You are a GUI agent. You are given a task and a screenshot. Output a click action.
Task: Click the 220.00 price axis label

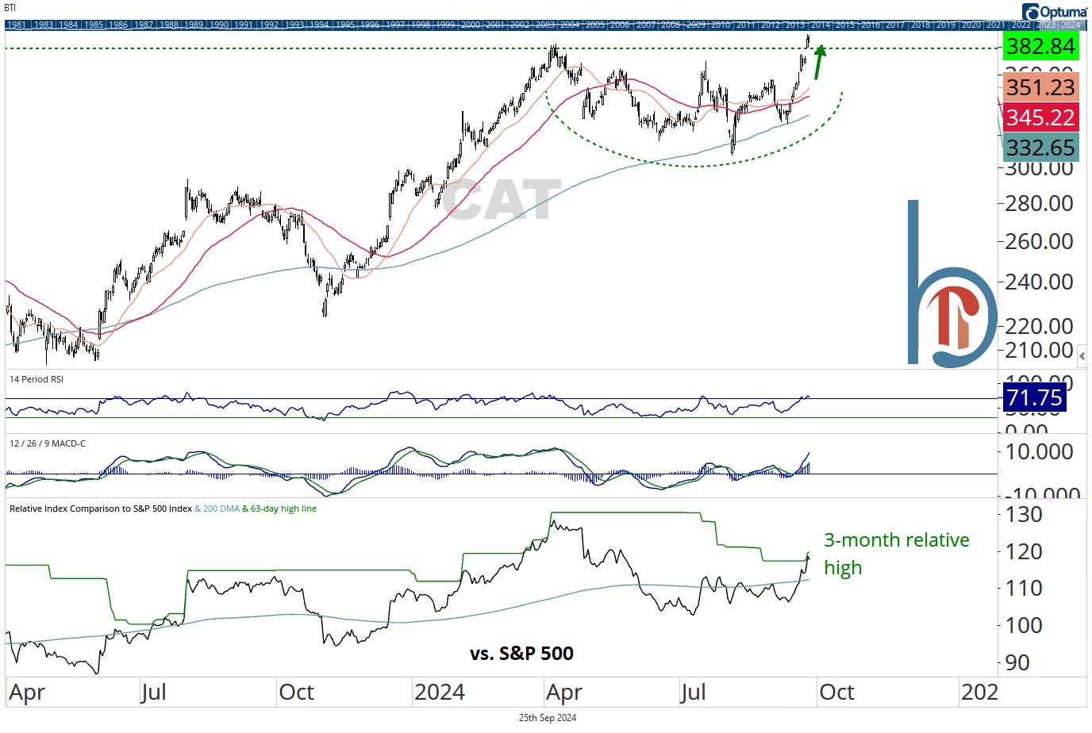tap(1039, 326)
